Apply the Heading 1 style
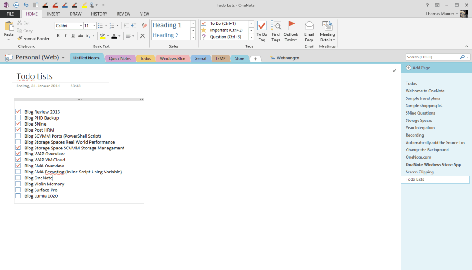This screenshot has height=270, width=472. [x=167, y=25]
